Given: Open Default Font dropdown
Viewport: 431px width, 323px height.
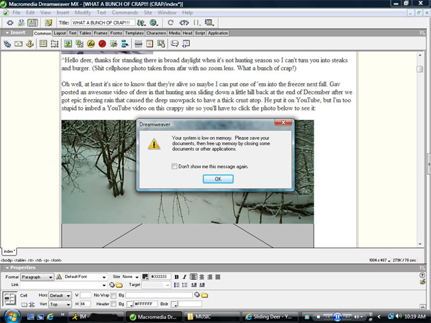Looking at the screenshot, I should 85,277.
